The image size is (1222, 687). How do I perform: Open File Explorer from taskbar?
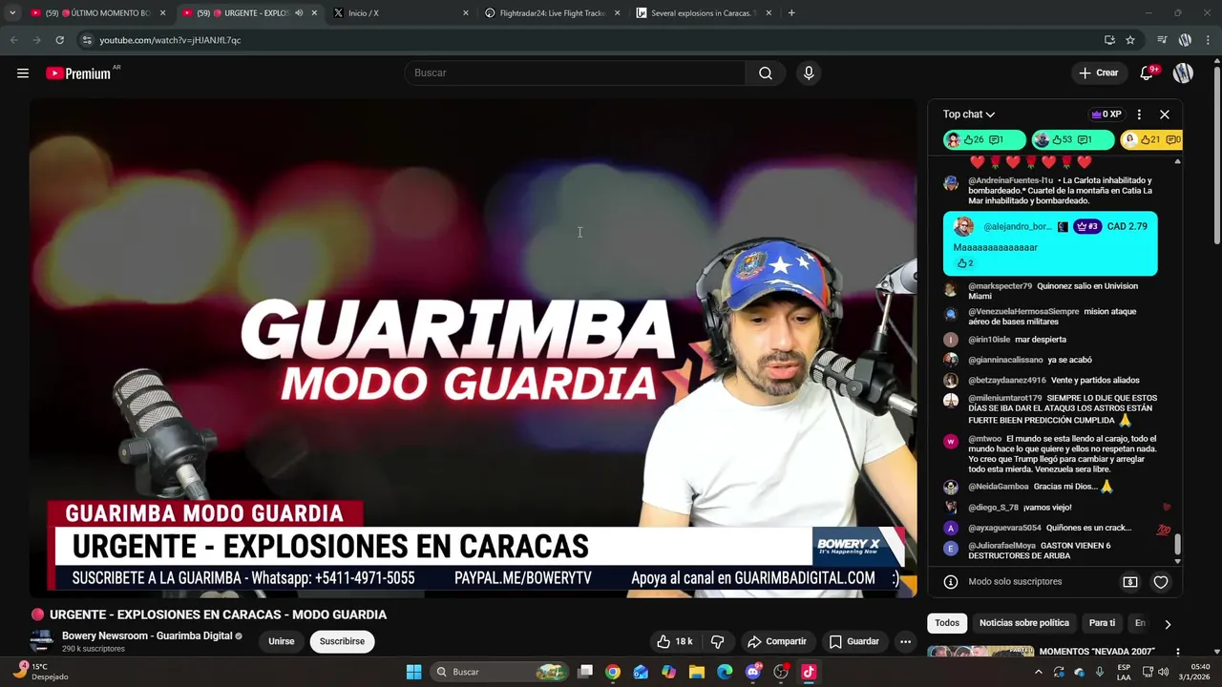coord(697,672)
